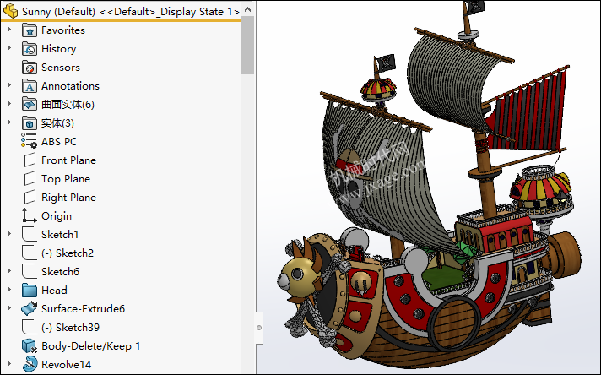The image size is (601, 375).
Task: Expand the 实体(3) folder
Action: (x=9, y=122)
